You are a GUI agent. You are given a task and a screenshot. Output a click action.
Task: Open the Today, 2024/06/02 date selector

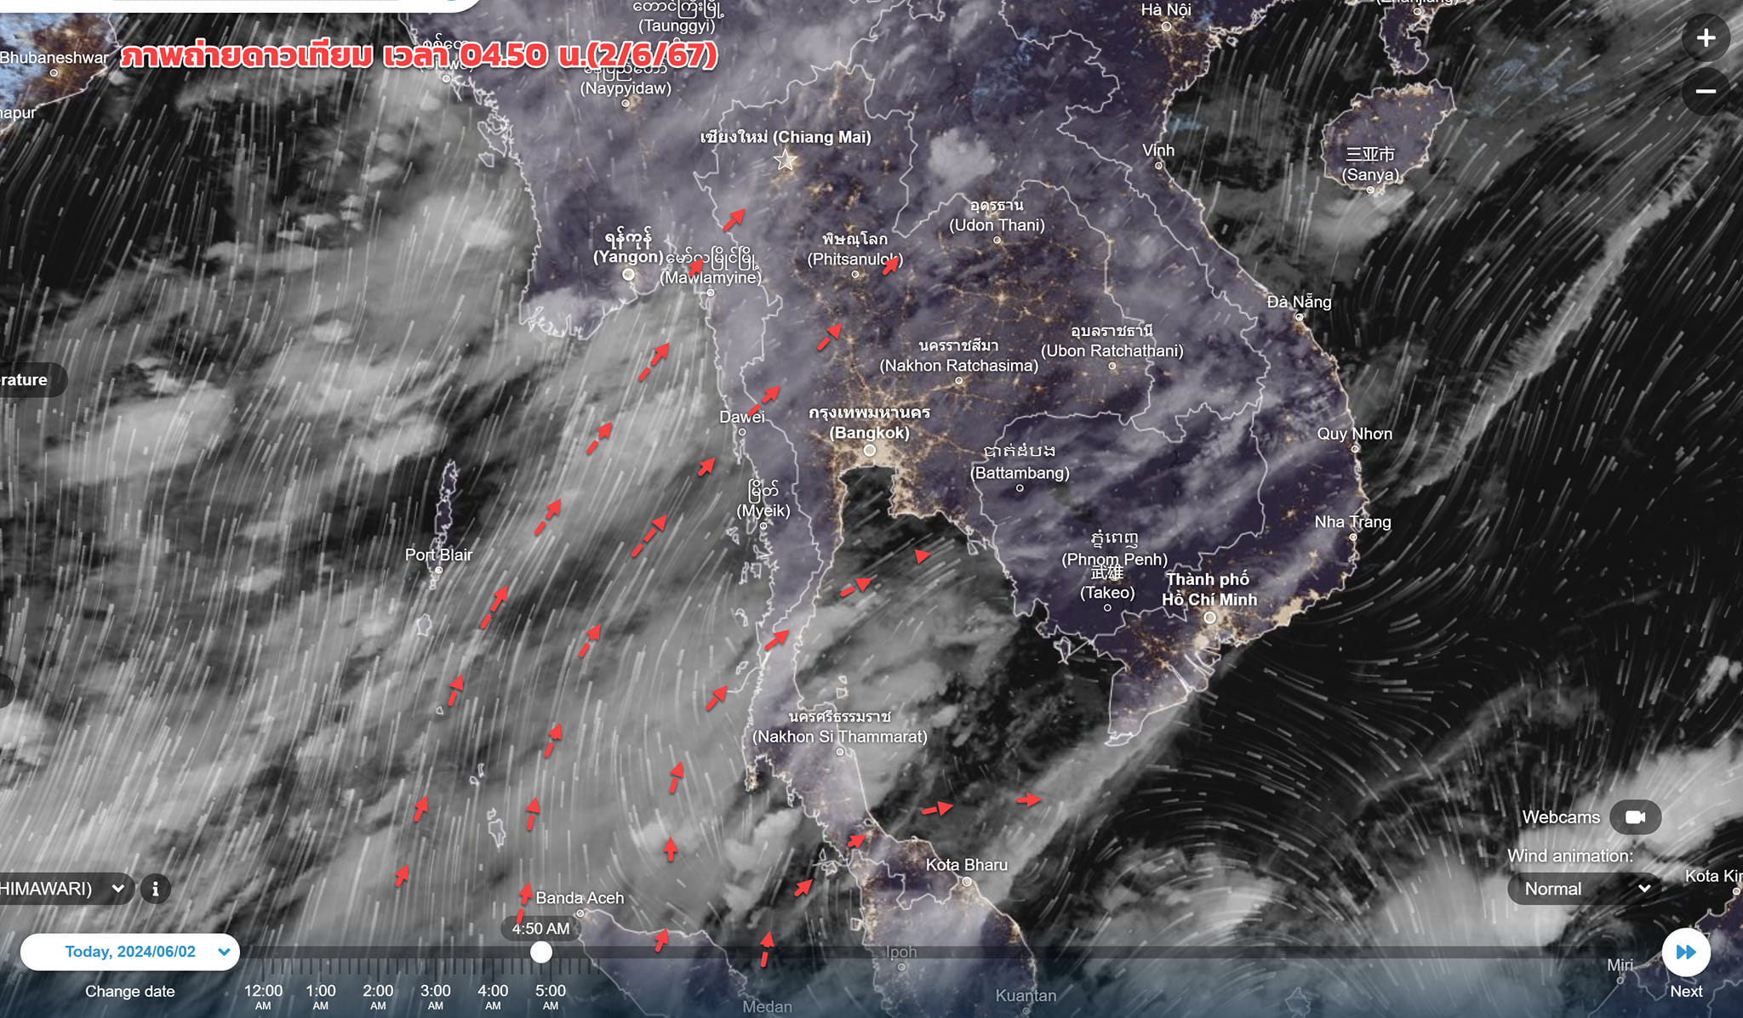click(x=130, y=952)
